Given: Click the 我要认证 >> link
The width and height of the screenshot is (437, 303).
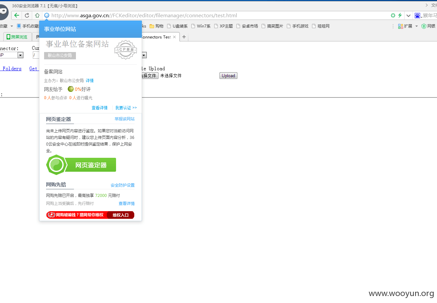Looking at the screenshot, I should click(x=126, y=108).
